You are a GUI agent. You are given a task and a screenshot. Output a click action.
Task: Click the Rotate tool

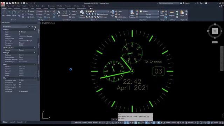pyautogui.click(x=39, y=12)
